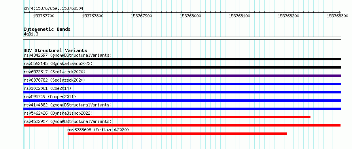
Task: Open nsv6386608 (Sedlazeck2020) label
Action: point(98,130)
